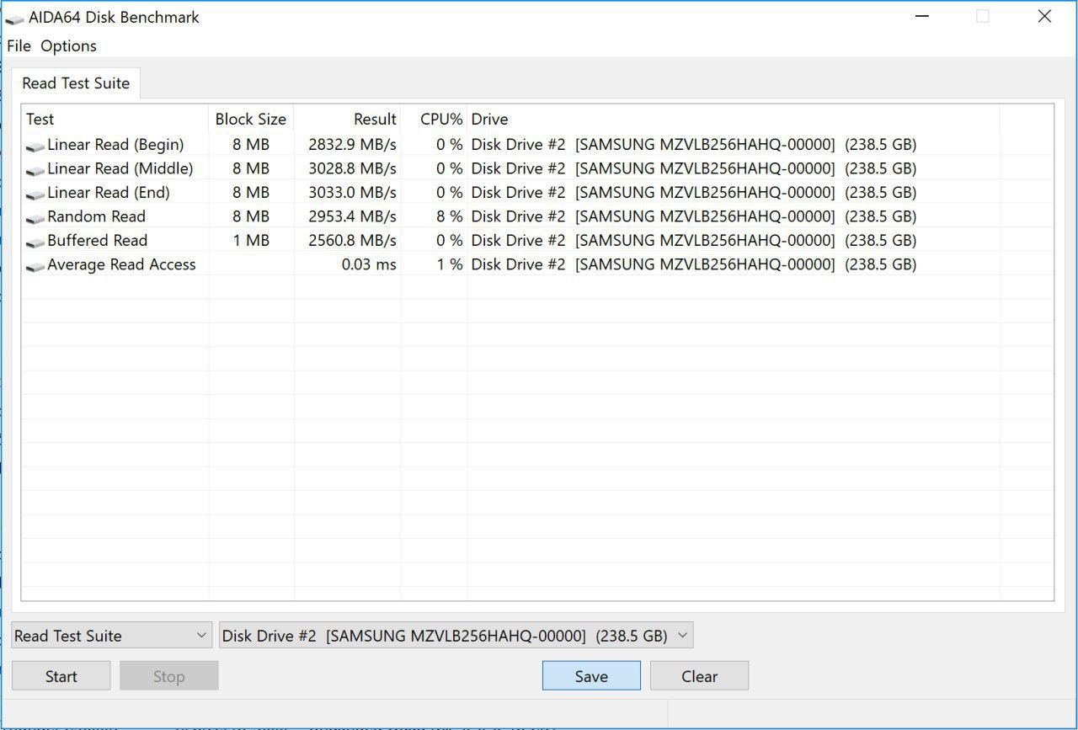The image size is (1078, 730).
Task: Click the Test column header
Action: pyautogui.click(x=115, y=119)
